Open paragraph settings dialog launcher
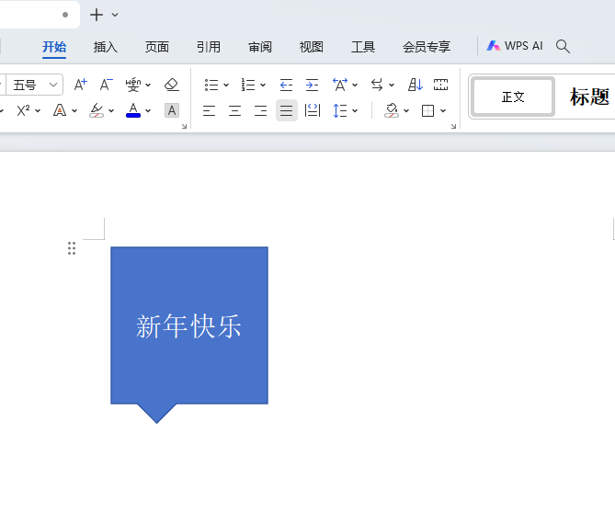The height and width of the screenshot is (513, 615). tap(453, 126)
